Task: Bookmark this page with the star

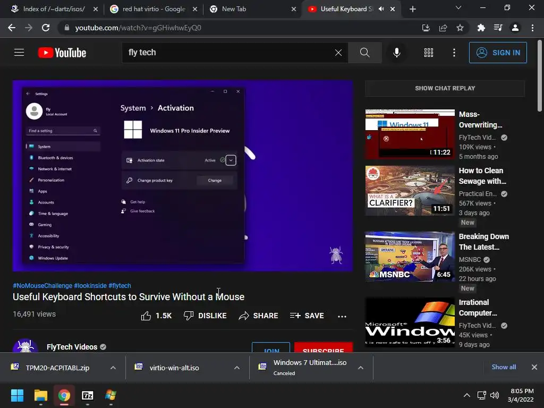Action: coord(460,28)
